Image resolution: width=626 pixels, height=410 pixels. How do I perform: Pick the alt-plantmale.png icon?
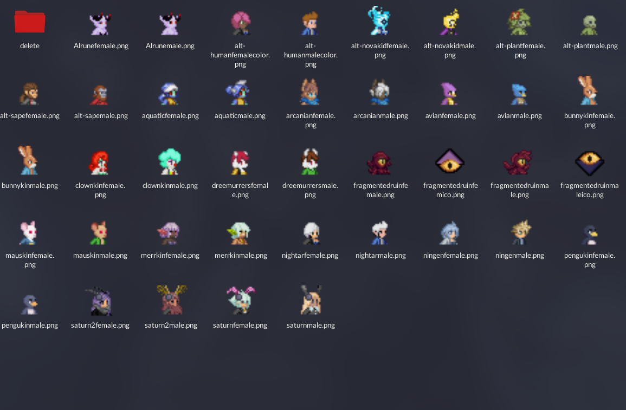pos(590,25)
